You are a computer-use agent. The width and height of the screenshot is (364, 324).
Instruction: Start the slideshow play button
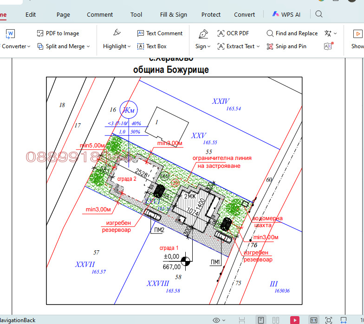295,320
